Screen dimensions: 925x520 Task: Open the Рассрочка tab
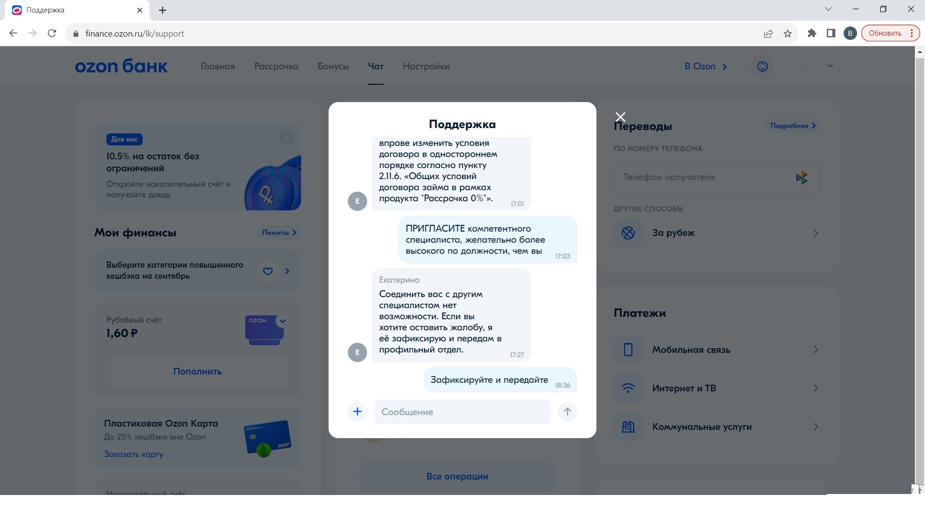tap(276, 66)
